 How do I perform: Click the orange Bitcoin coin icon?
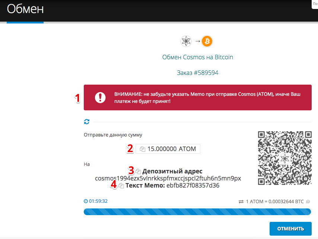coord(207,41)
